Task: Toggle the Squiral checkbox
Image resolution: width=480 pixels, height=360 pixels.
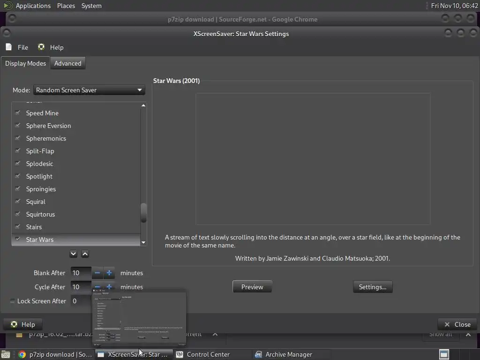Action: pyautogui.click(x=17, y=201)
